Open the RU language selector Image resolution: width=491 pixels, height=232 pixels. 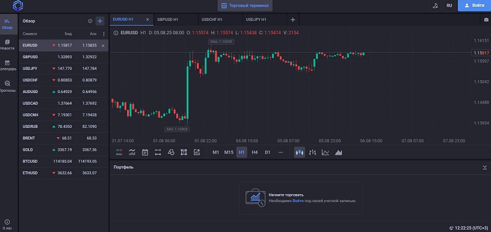449,6
